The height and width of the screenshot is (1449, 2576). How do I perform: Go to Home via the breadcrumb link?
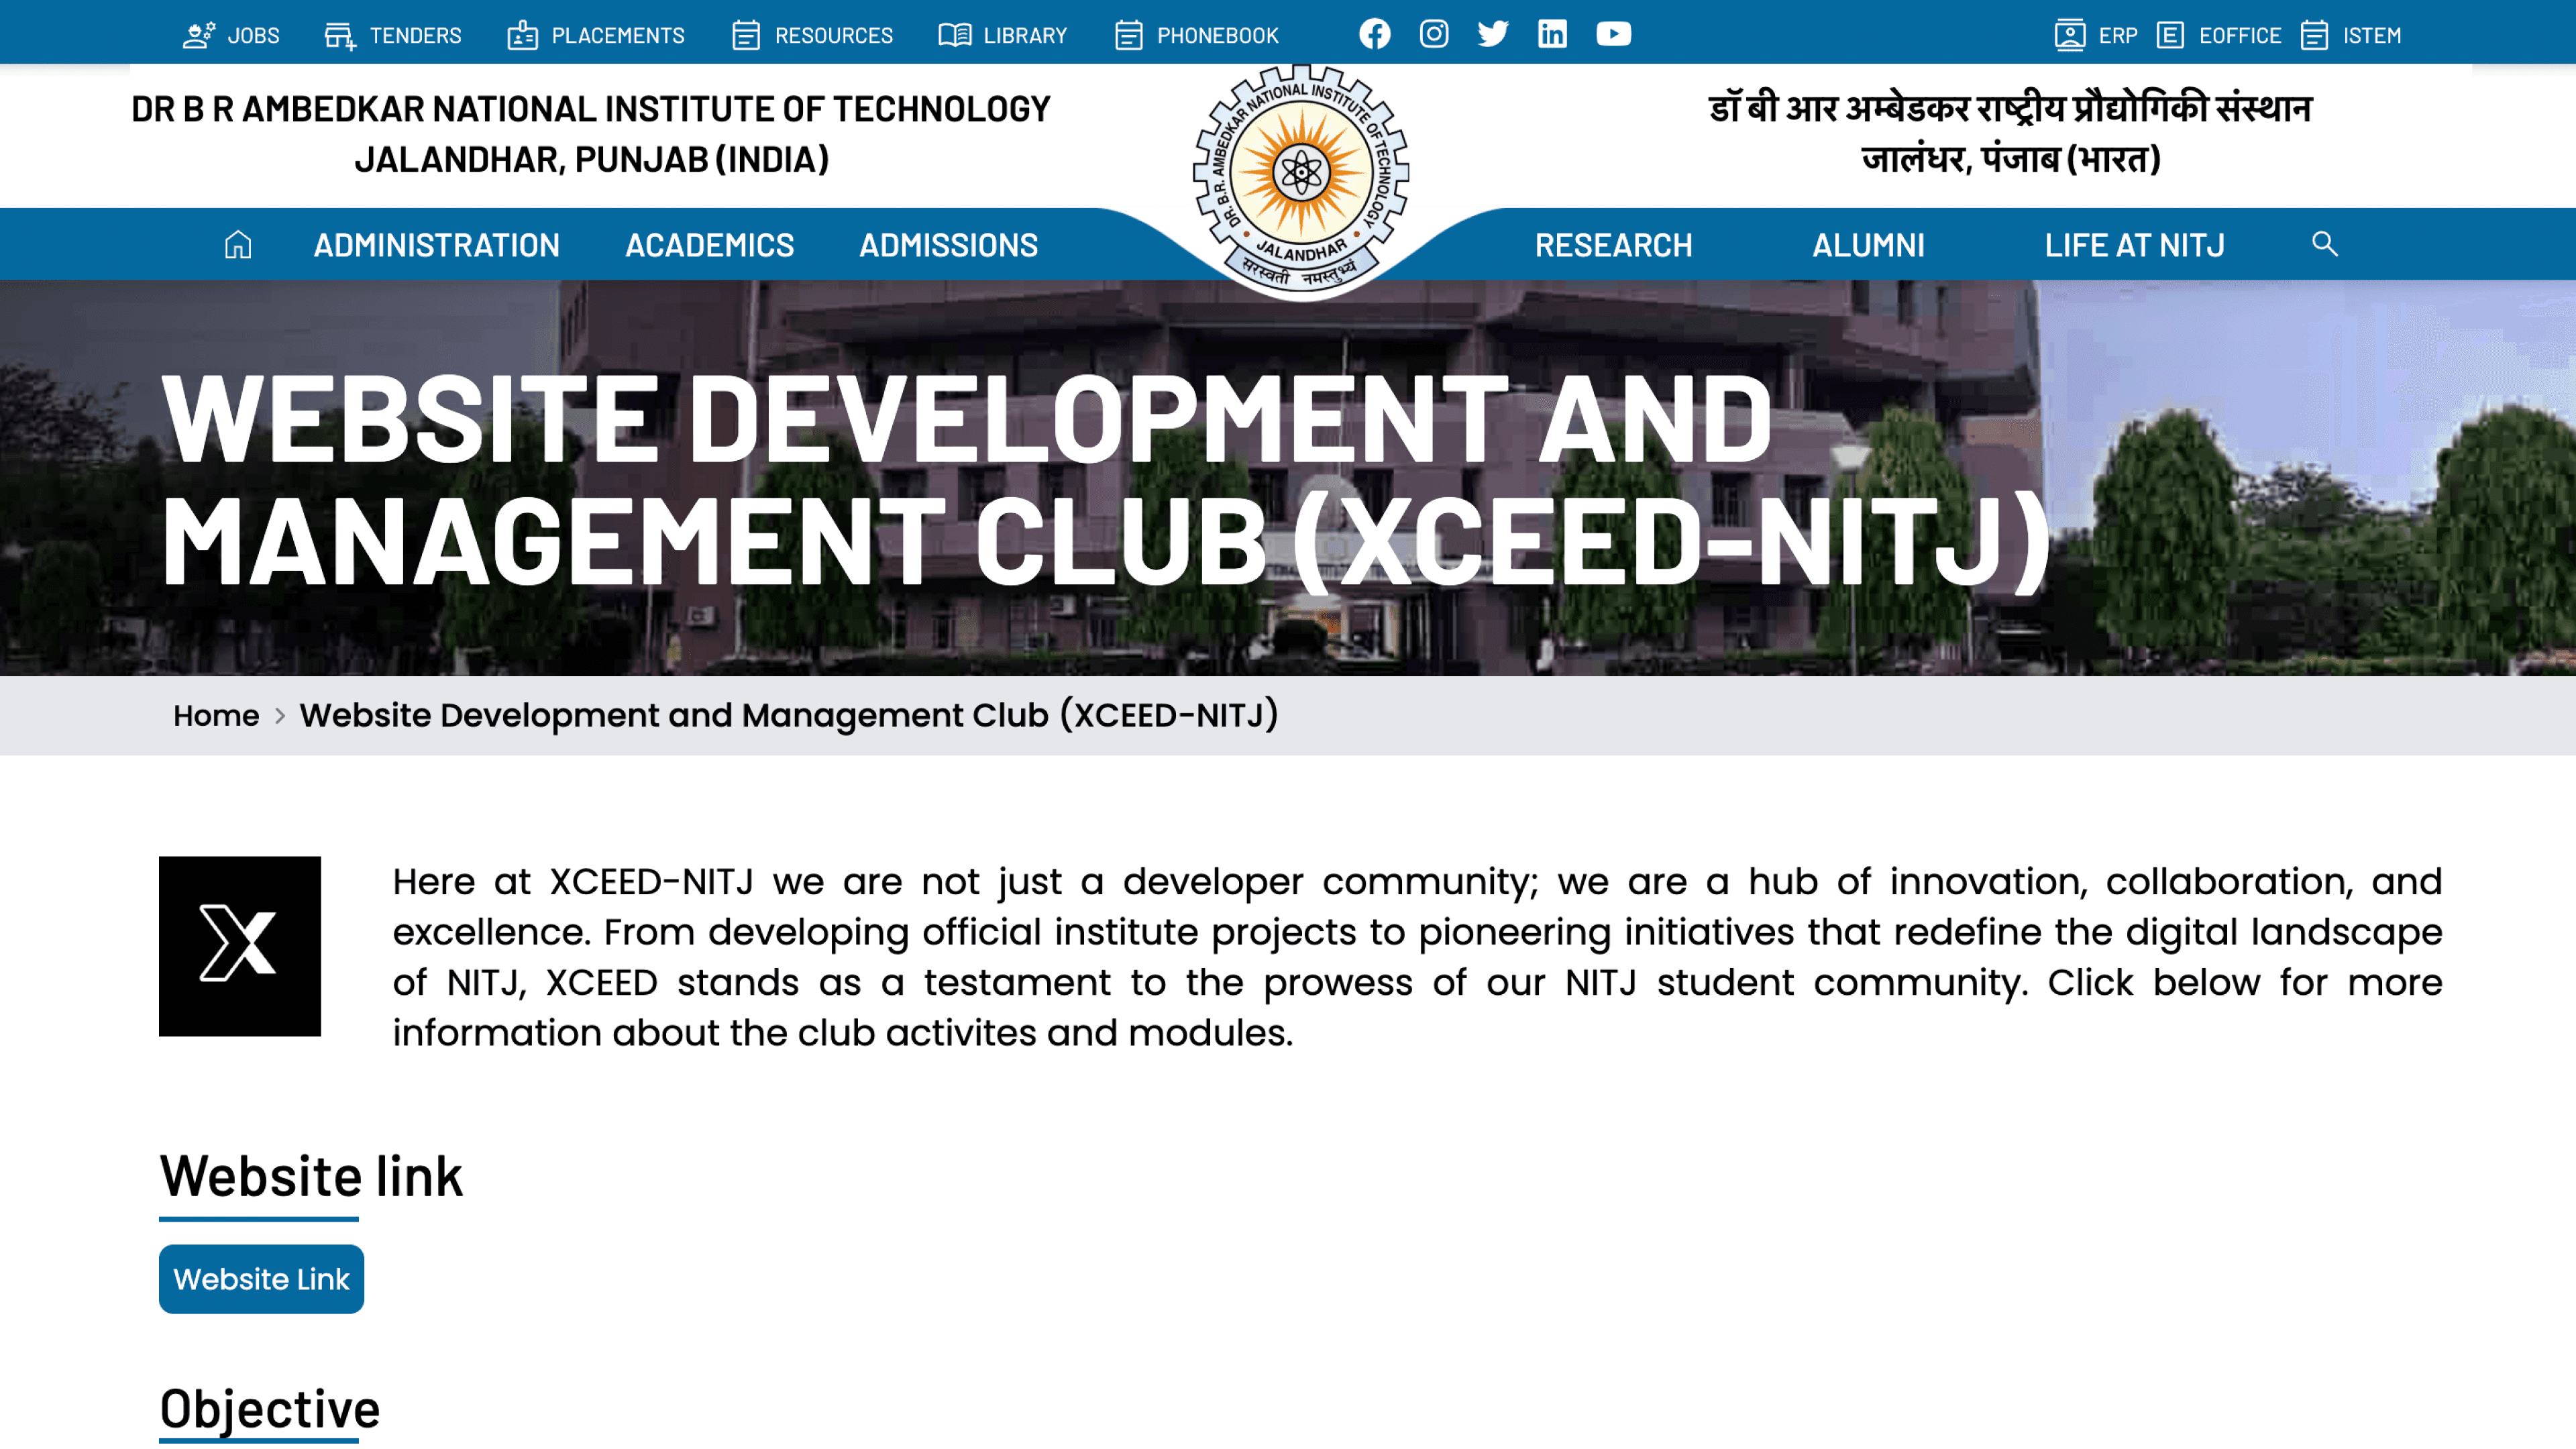[216, 715]
